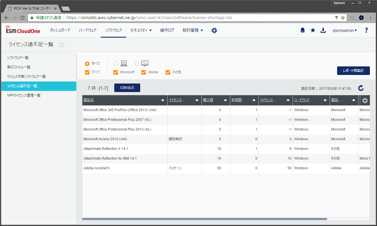Open the ダッシュボード menu
377x226 pixels.
(60, 30)
